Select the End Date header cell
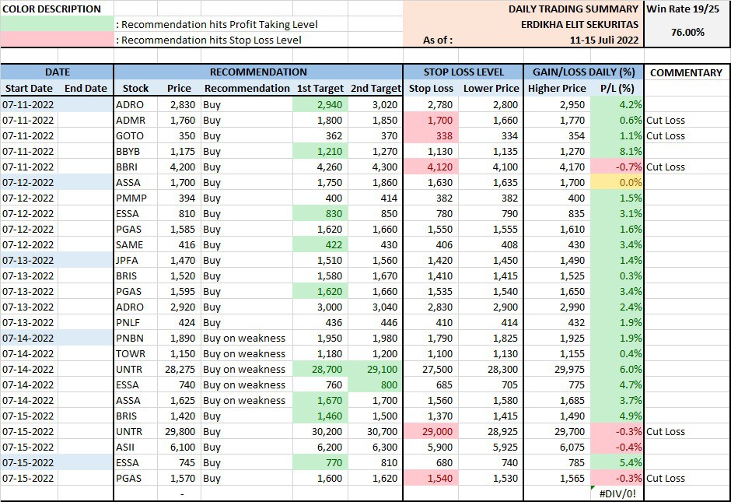731x502 pixels. click(x=86, y=89)
